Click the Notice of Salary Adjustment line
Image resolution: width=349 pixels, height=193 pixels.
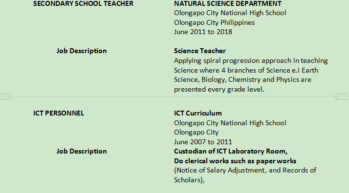(245, 171)
